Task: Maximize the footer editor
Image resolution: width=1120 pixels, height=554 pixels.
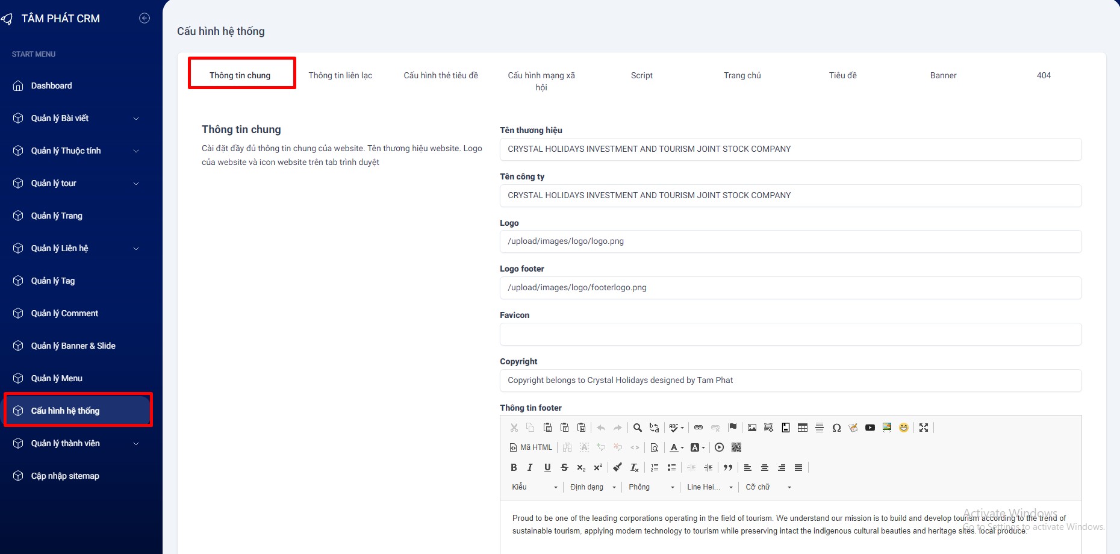Action: (x=924, y=428)
